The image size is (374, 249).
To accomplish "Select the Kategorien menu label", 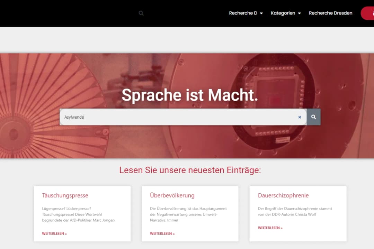I will click(283, 13).
